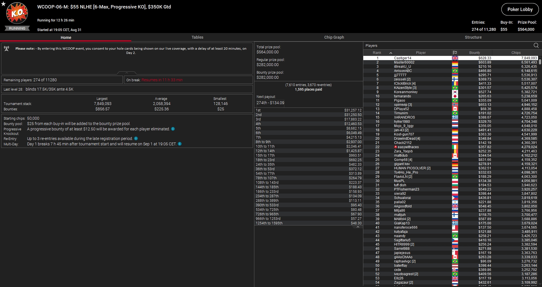
Task: Open the Structure tab
Action: 473,37
